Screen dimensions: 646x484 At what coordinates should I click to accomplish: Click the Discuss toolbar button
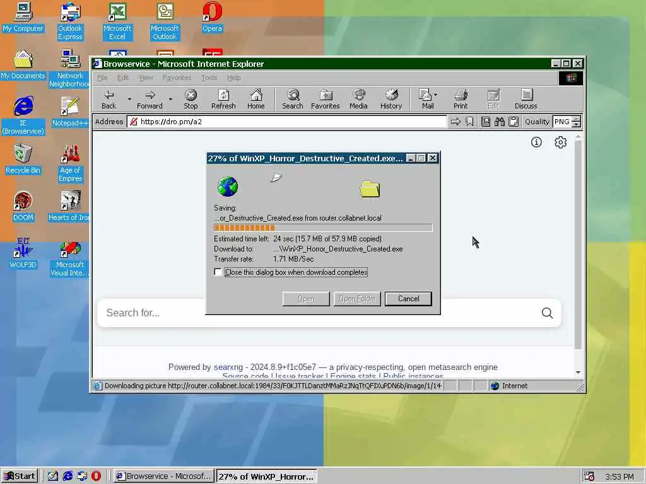point(526,100)
